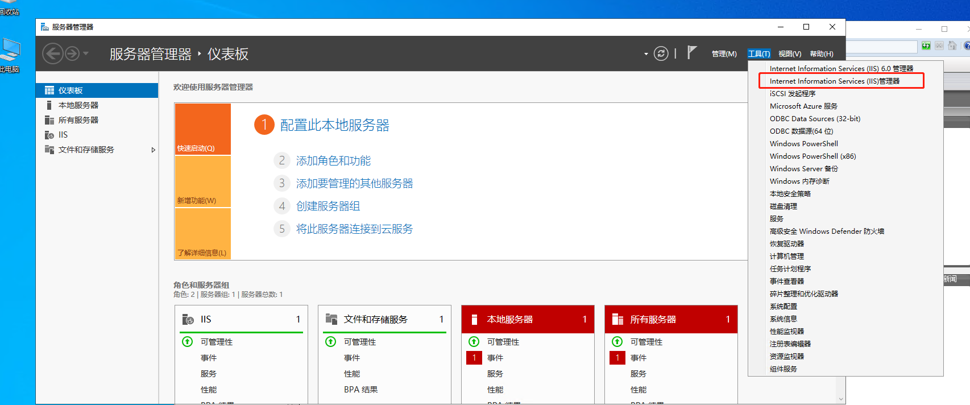Choose iSCSI 发起程序 from tools menu
This screenshot has height=405, width=970.
793,94
